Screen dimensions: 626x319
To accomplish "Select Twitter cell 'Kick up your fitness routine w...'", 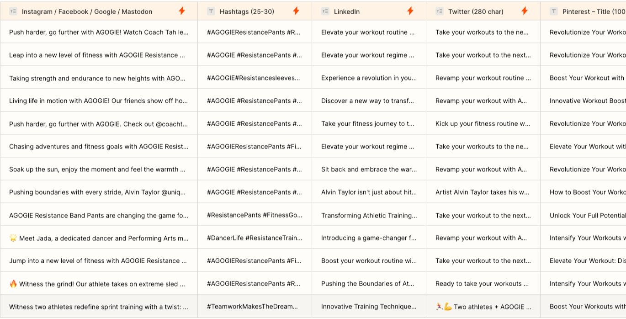I will click(x=483, y=123).
